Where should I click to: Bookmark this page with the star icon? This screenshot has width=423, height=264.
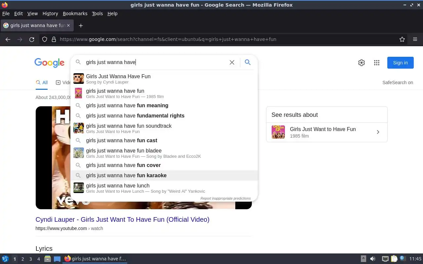tap(402, 39)
